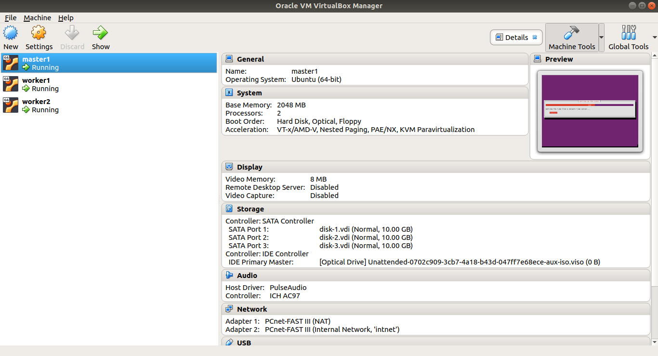Viewport: 658px width, 356px height.
Task: Select the Machine Tools hammer icon
Action: (x=572, y=33)
